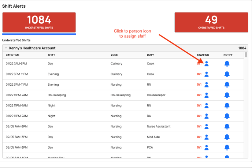
Task: Assign staff to the PCA shift row
Action: pyautogui.click(x=207, y=148)
